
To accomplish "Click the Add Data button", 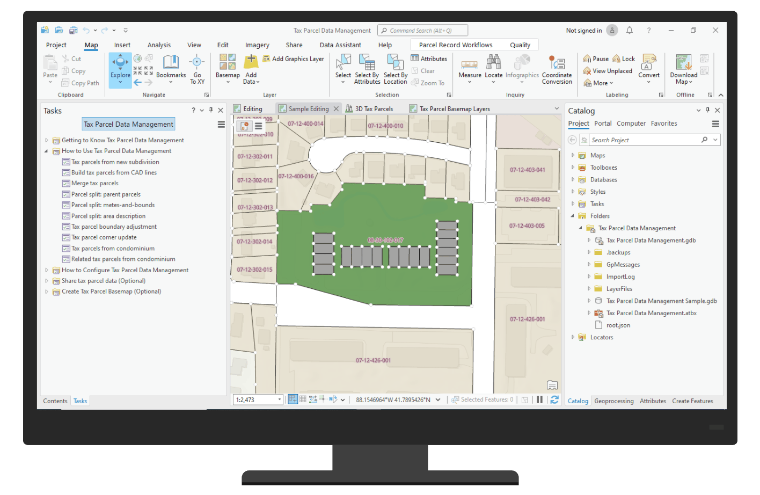I will 251,69.
